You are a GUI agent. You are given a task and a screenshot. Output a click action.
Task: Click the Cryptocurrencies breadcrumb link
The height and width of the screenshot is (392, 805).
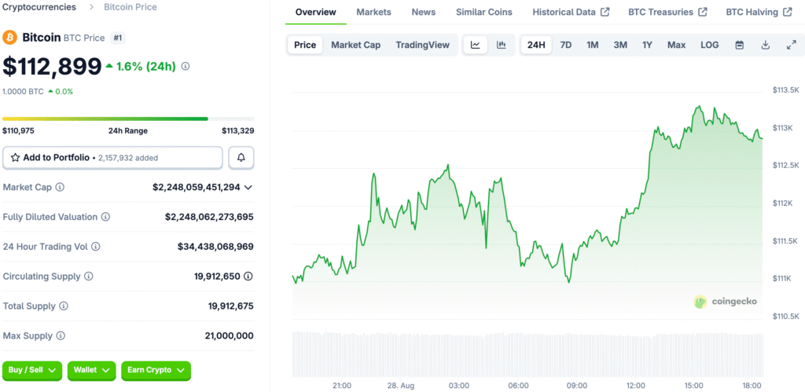pyautogui.click(x=39, y=7)
